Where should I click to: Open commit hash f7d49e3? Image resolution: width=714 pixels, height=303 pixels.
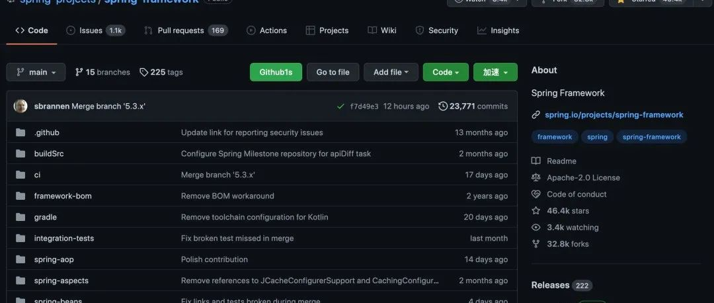click(x=364, y=107)
